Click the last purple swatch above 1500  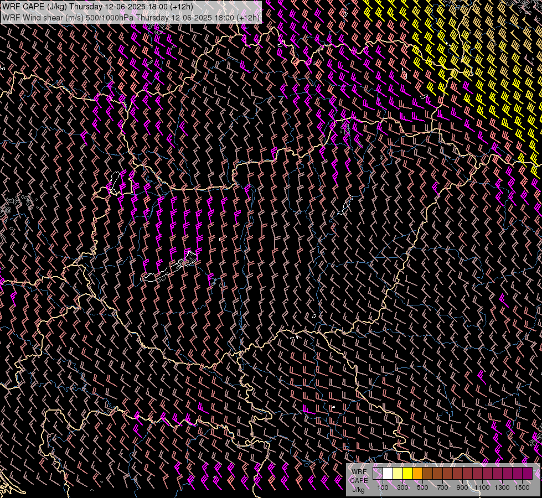tap(528, 473)
